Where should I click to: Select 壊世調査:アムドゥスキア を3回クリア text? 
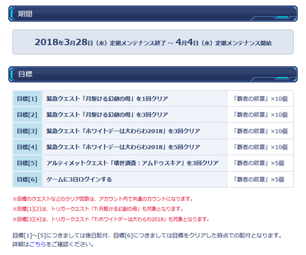(133, 163)
